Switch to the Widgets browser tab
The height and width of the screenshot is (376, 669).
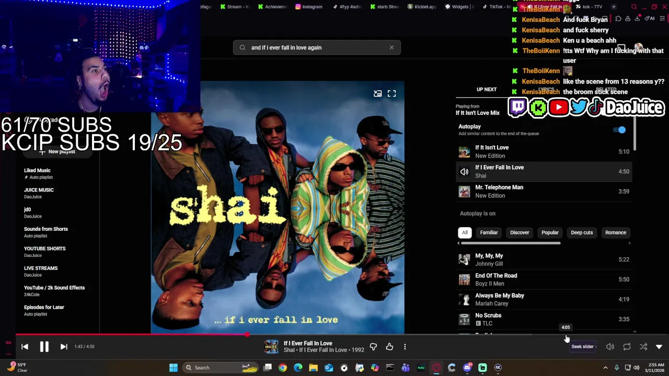[x=460, y=7]
